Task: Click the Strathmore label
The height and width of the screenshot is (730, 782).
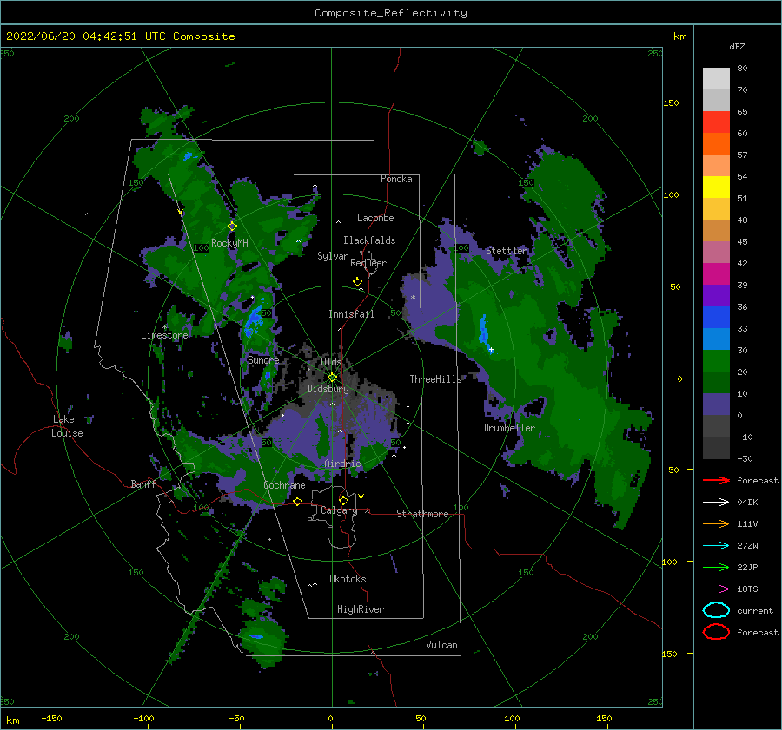Action: (422, 514)
